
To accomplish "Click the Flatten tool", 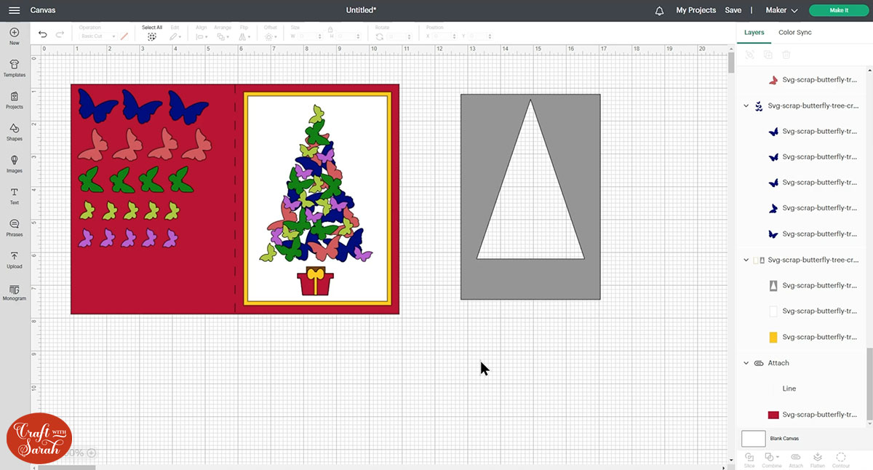I will coord(818,460).
